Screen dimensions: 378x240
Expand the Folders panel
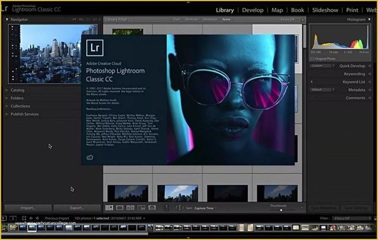coord(7,98)
